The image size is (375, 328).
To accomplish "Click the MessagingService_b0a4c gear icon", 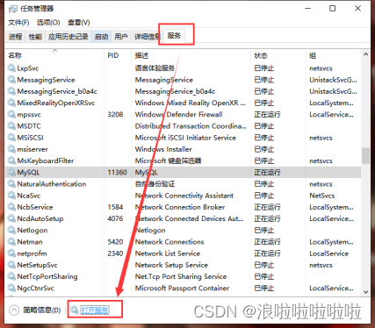I will [x=11, y=91].
